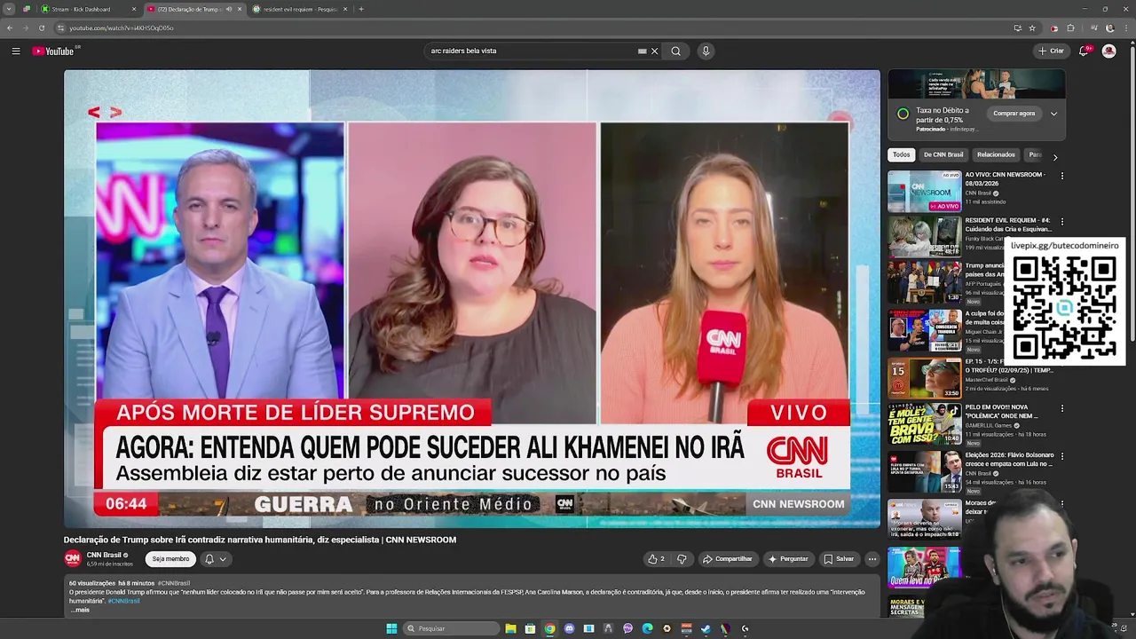Screen dimensions: 1136x639
Task: Open options for Eleições 2026 video
Action: point(1061,456)
